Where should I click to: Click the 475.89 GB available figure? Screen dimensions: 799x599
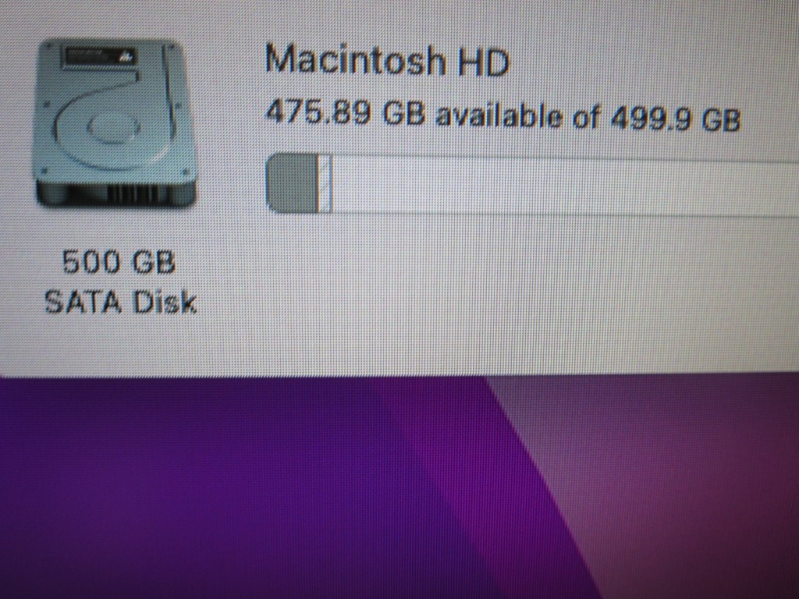click(345, 112)
